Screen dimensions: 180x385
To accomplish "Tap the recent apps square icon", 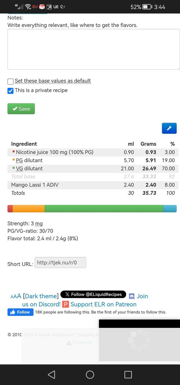I will click(x=128, y=375).
